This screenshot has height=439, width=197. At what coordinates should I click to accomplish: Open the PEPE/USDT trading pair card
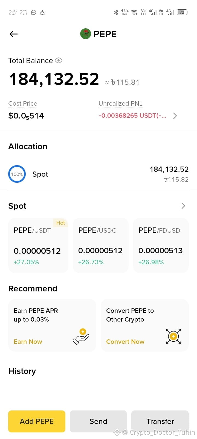(38, 245)
